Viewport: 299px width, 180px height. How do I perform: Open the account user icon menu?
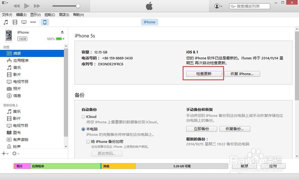(218, 6)
